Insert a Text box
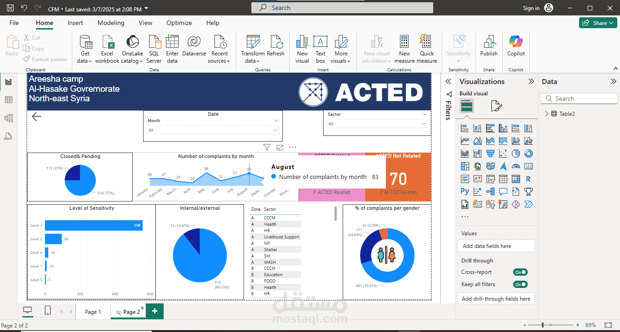 tap(320, 49)
